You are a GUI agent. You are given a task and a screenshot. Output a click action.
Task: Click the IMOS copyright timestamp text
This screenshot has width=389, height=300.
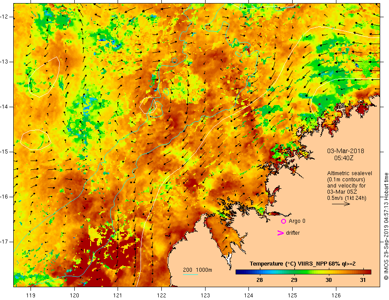[386, 226]
